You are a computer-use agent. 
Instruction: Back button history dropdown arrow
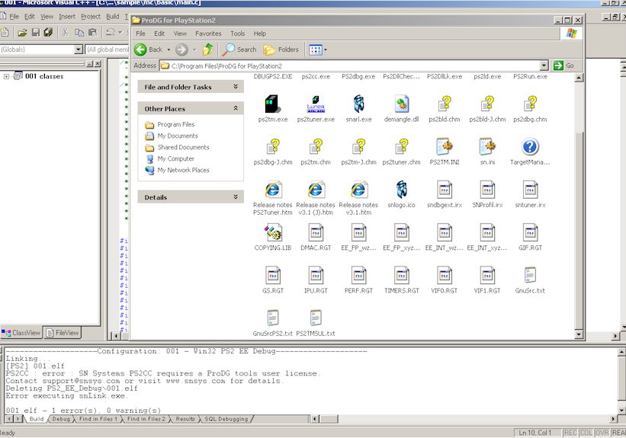point(169,50)
